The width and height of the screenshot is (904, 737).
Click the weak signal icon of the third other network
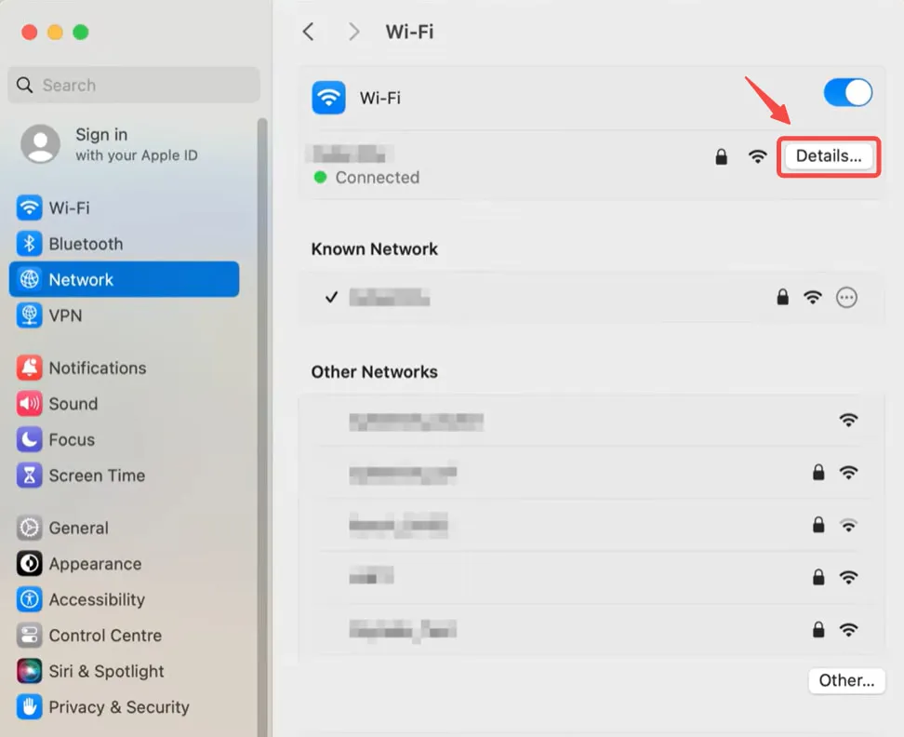[848, 525]
